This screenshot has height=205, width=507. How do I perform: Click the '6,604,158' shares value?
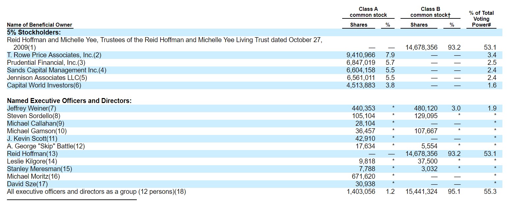coord(361,70)
